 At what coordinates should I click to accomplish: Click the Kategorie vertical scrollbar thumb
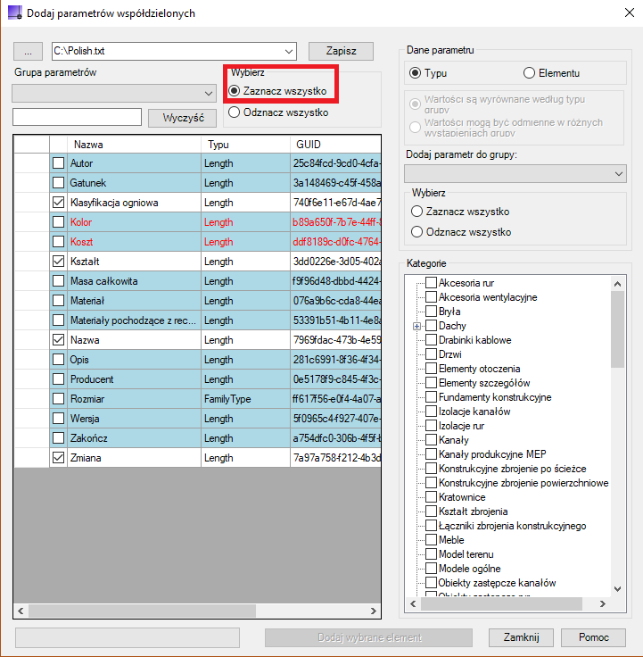click(617, 329)
